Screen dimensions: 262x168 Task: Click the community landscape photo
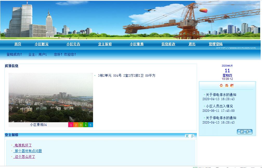click(x=51, y=98)
